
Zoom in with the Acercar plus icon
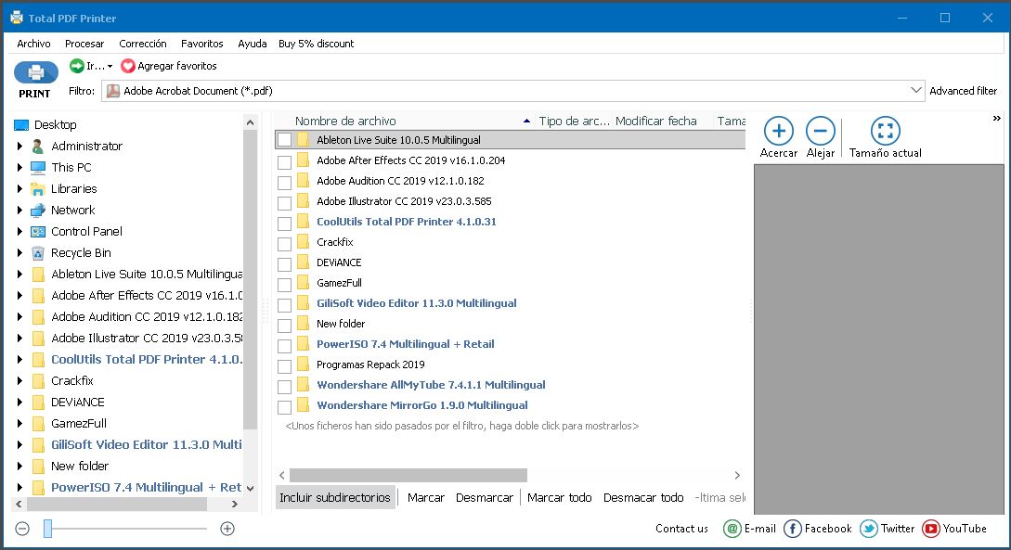pyautogui.click(x=778, y=131)
